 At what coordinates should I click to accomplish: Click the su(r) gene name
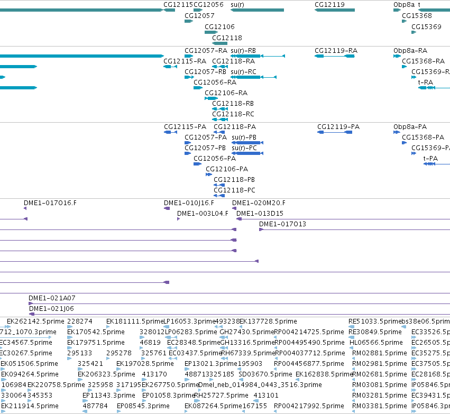[x=237, y=5]
